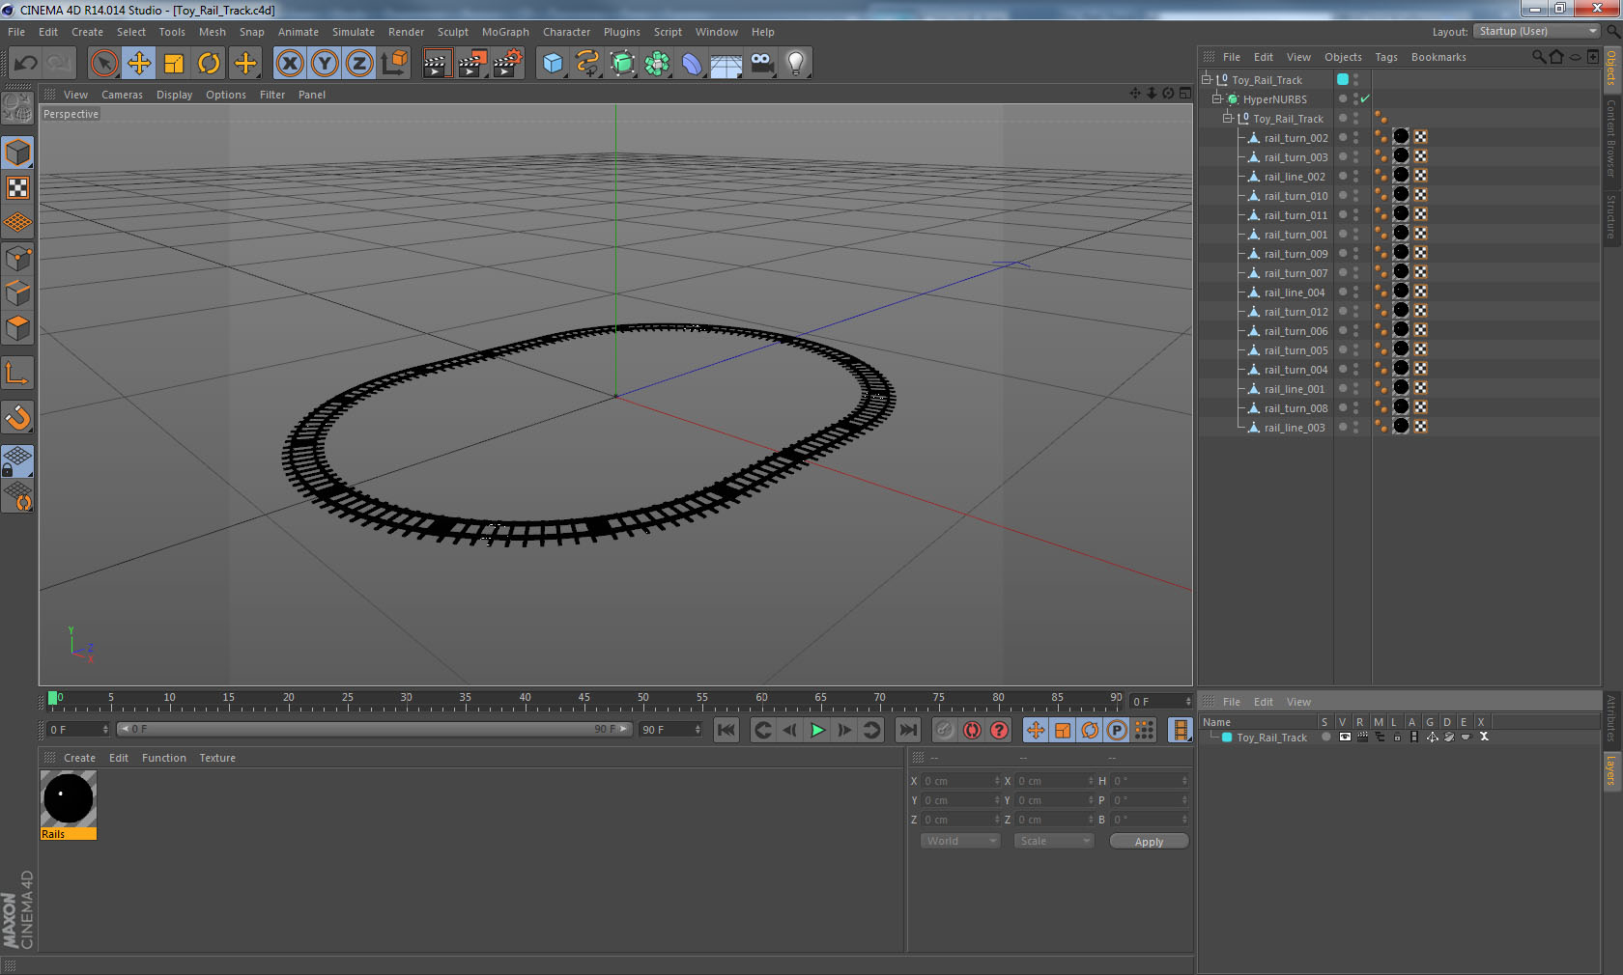Go to start of animation

pos(726,730)
